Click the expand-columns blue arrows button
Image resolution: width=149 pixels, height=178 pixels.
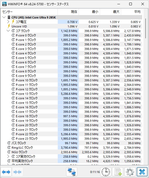pyautogui.click(x=6, y=172)
